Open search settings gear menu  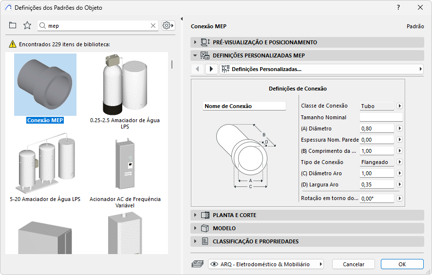pos(169,25)
